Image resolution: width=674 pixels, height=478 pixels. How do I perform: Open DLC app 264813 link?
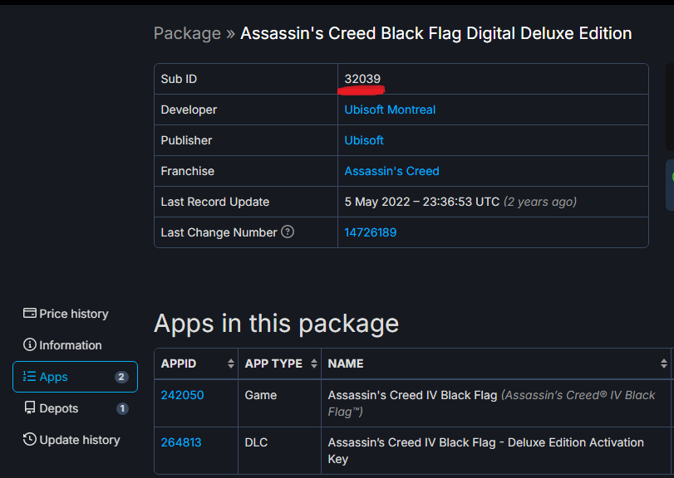(181, 442)
